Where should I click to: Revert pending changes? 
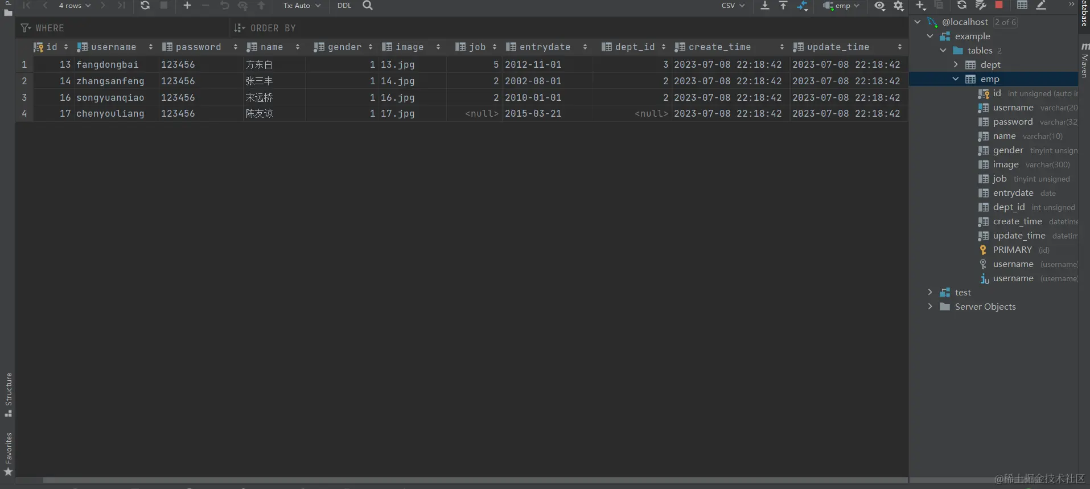(x=224, y=6)
